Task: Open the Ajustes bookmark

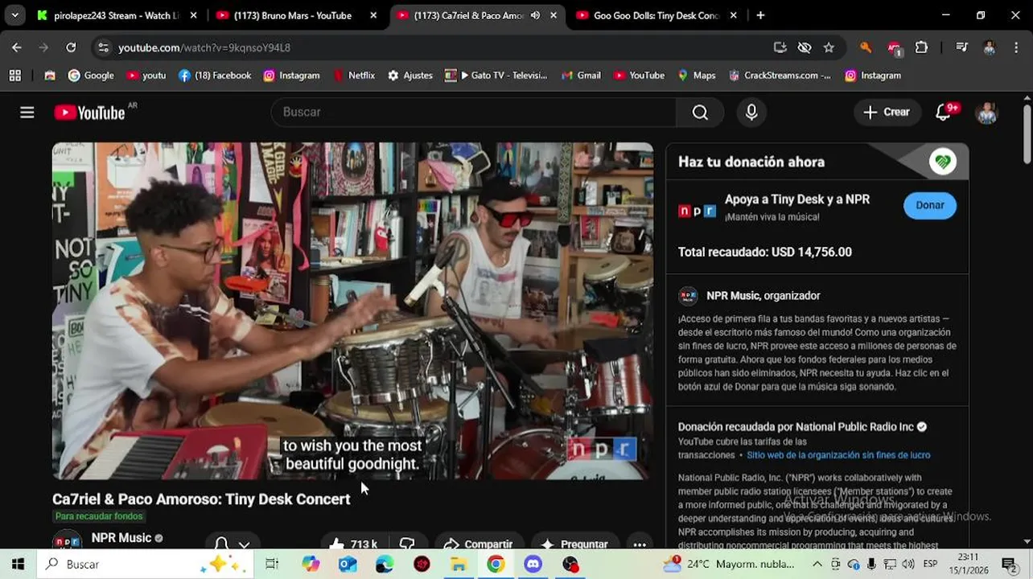Action: [x=410, y=76]
